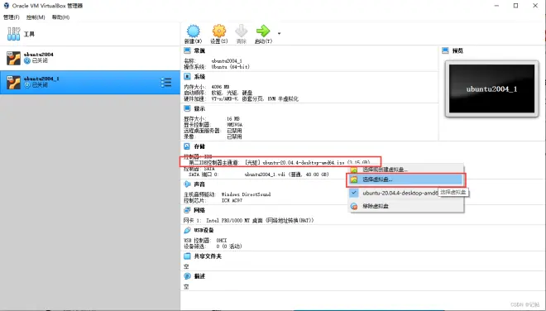
Task: Click the VirtualBox title bar app icon
Action: (7, 6)
